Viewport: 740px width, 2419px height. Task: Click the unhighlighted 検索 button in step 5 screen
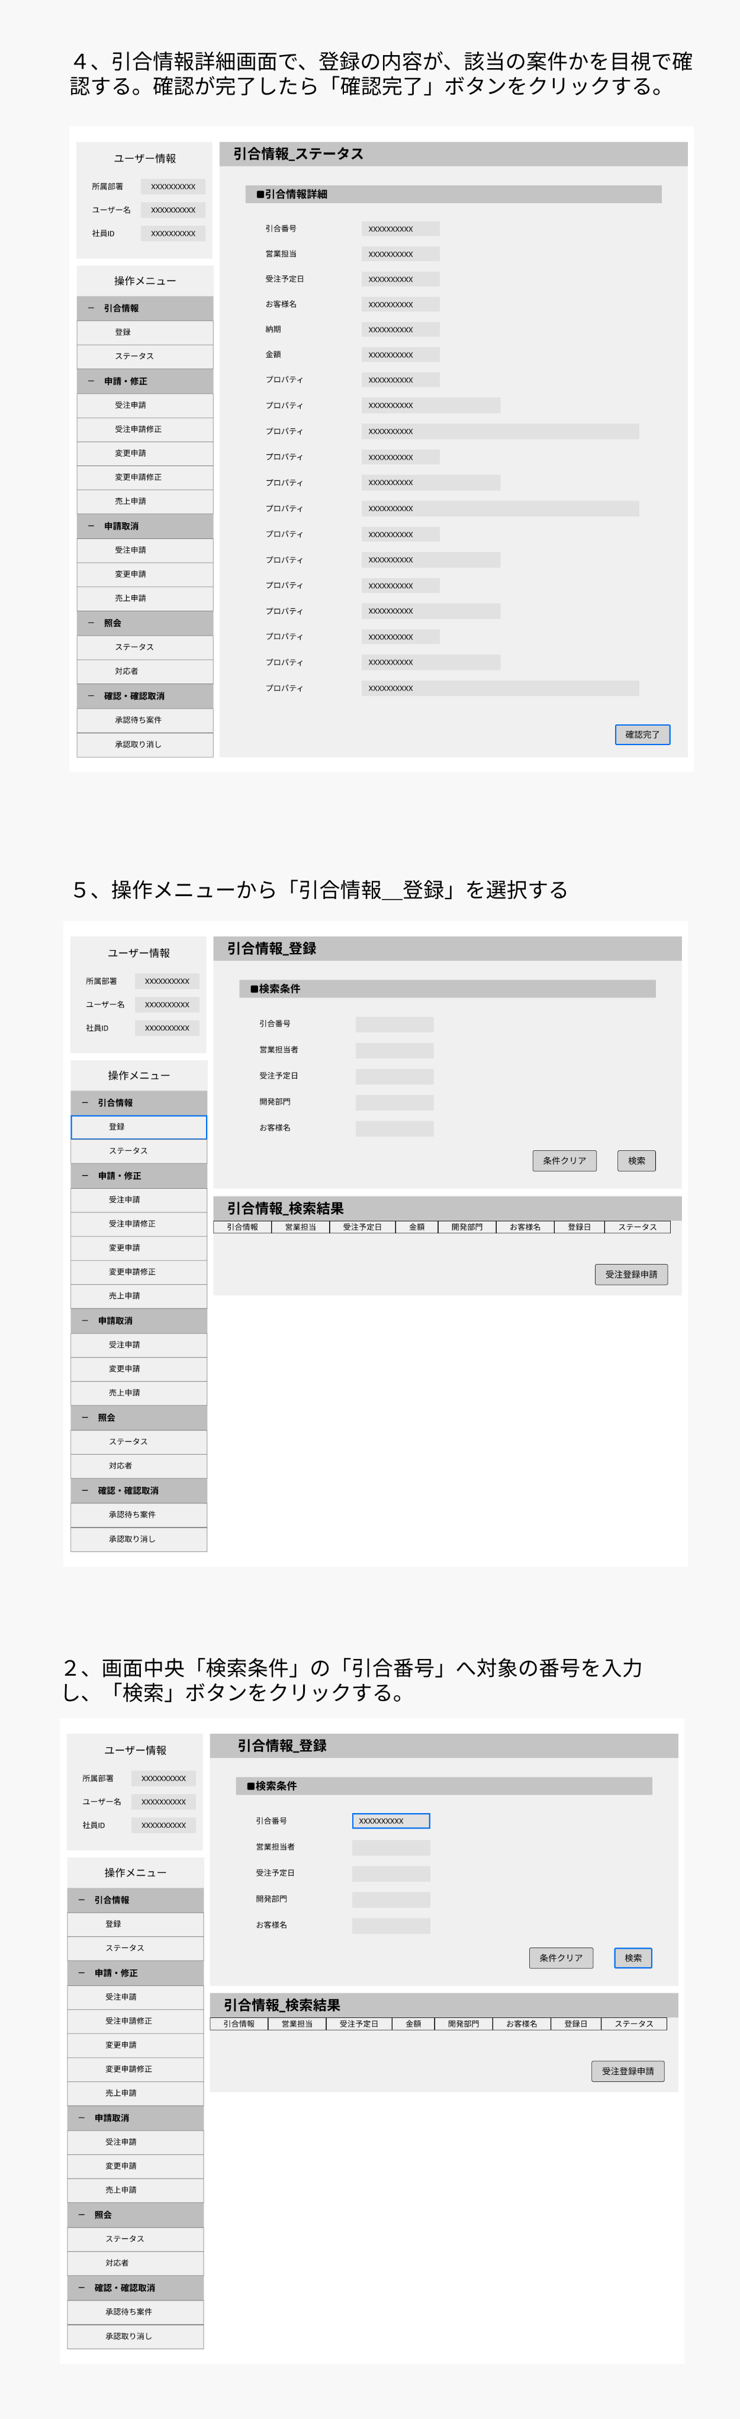637,1161
